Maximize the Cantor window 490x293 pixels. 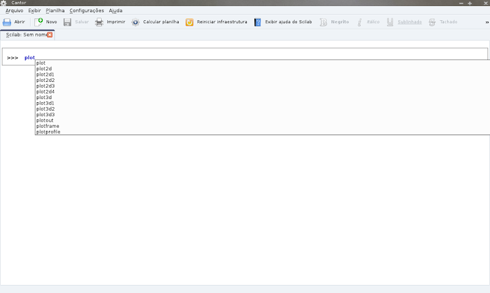point(470,3)
